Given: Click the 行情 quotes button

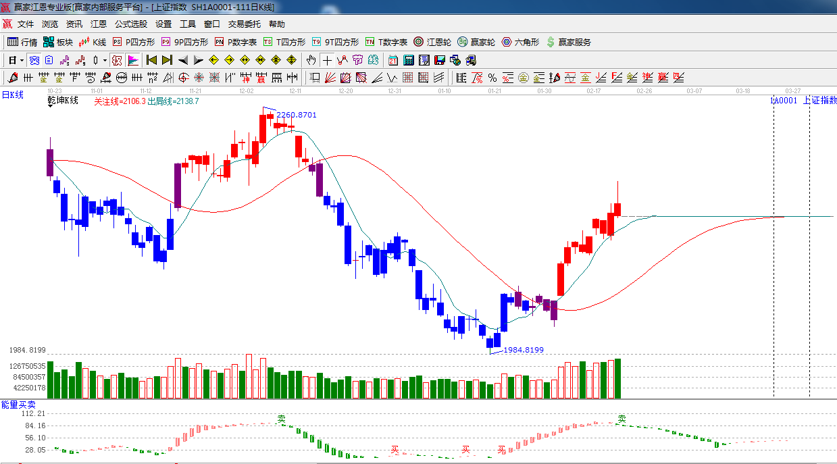Looking at the screenshot, I should point(22,42).
